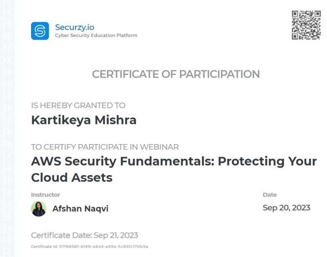Click the To Certify Participate In Webinar line

click(105, 147)
